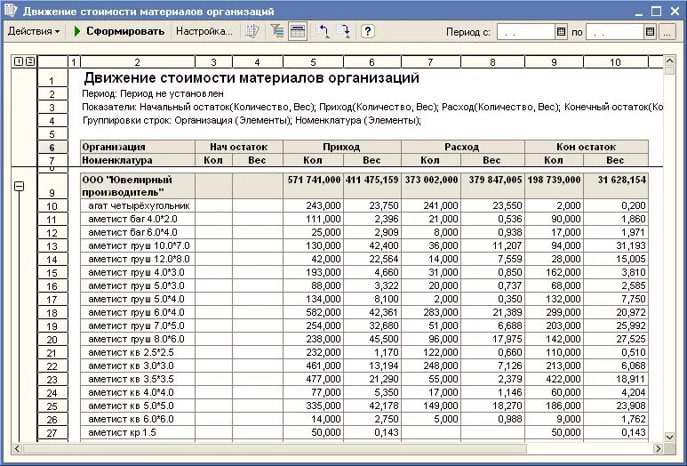Click the period end date field after по

[x=615, y=32]
